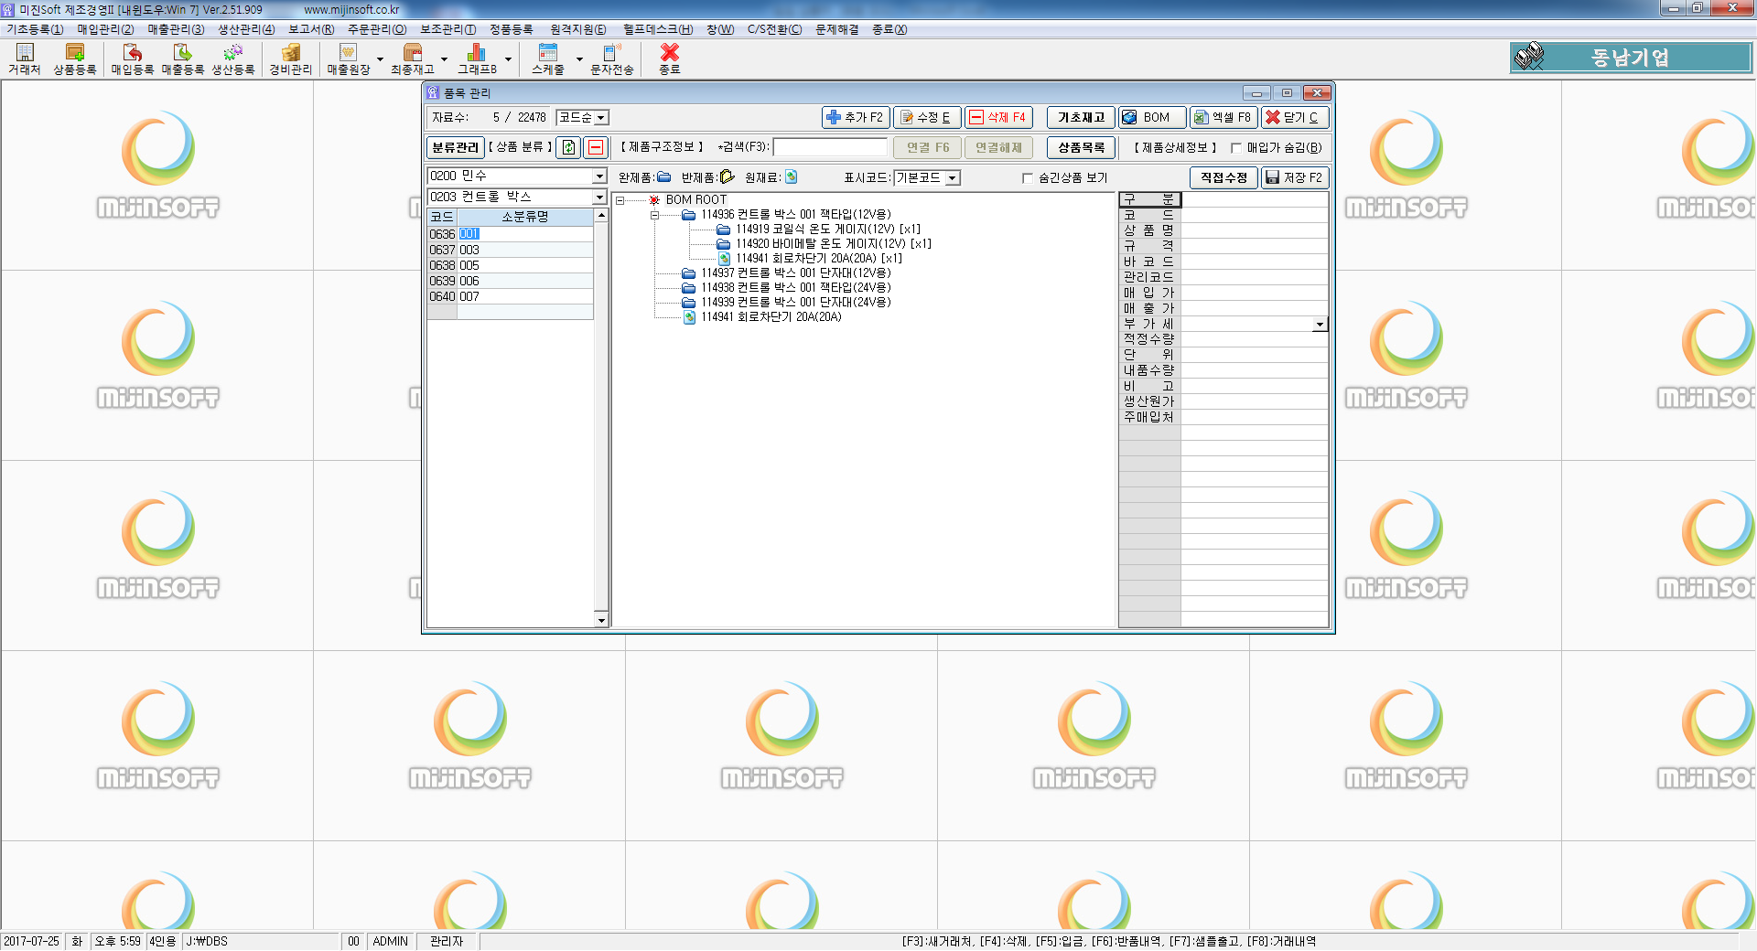Select row 0637 003 in category list
Image resolution: width=1757 pixels, height=951 pixels.
pyautogui.click(x=511, y=251)
